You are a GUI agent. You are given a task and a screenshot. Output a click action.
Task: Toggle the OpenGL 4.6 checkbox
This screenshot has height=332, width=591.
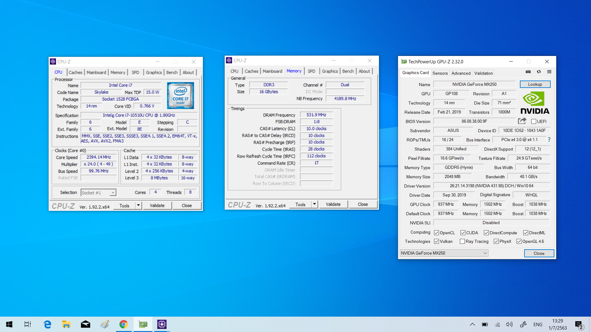pos(519,241)
